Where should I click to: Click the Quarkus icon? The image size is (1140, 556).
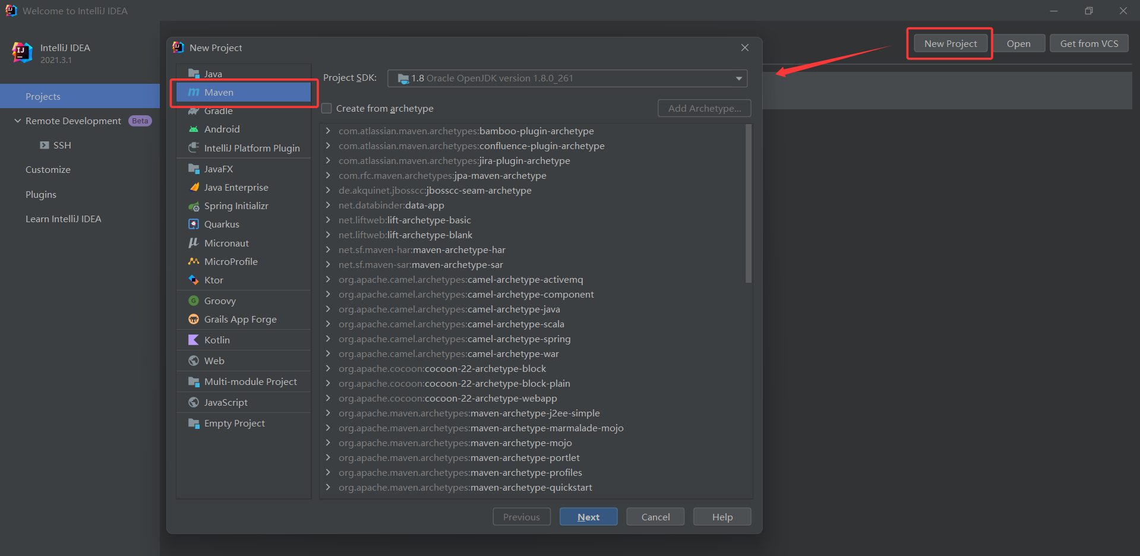(x=194, y=224)
